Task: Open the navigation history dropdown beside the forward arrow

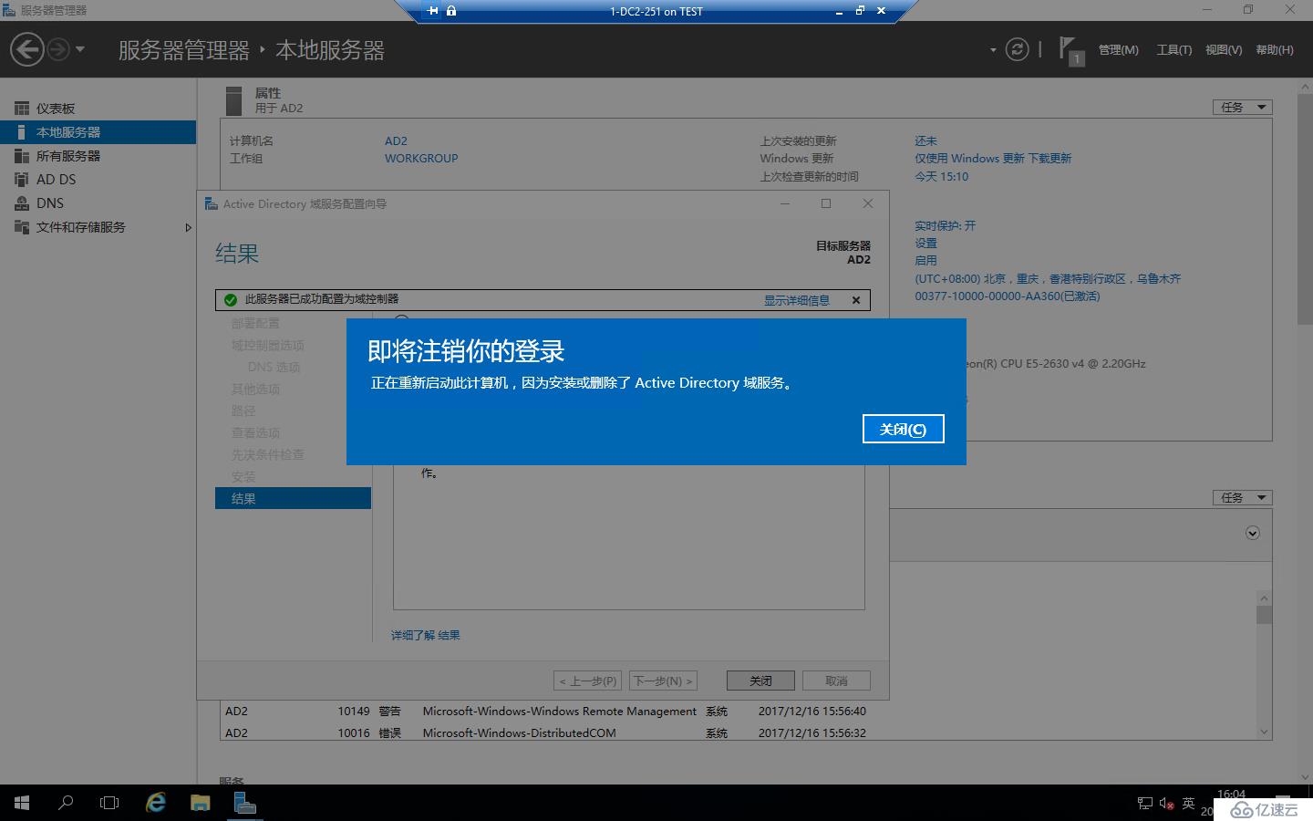Action: click(80, 49)
